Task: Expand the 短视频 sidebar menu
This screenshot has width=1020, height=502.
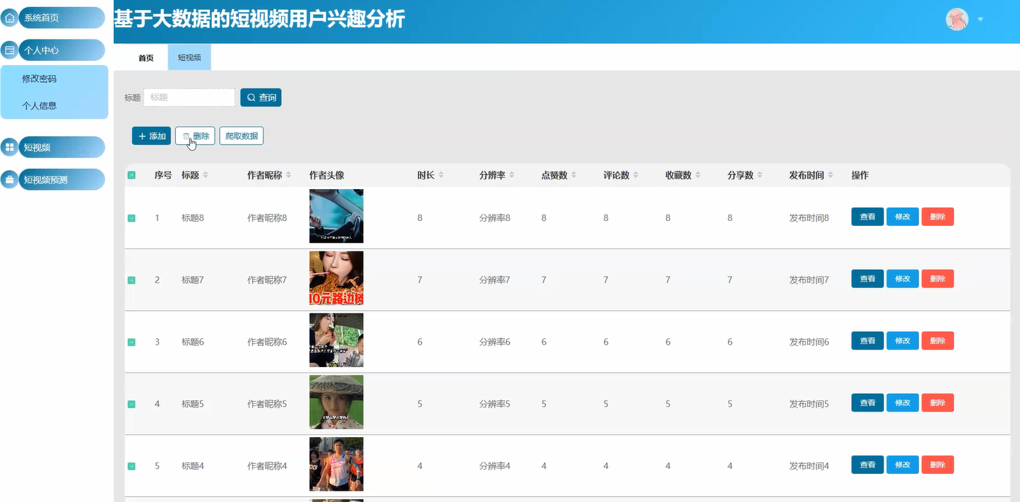Action: [62, 147]
